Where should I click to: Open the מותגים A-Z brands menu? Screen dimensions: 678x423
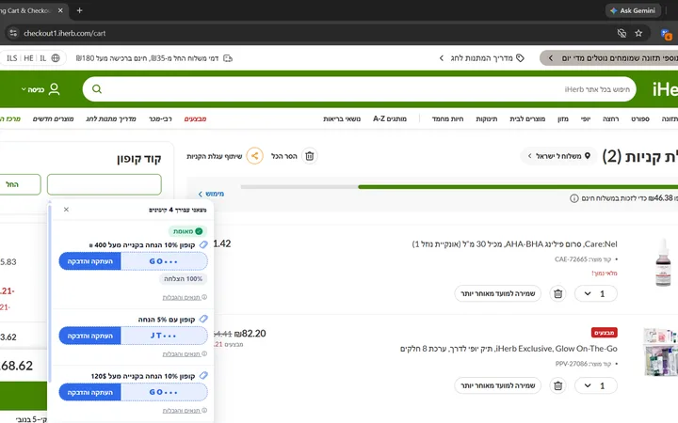(390, 118)
